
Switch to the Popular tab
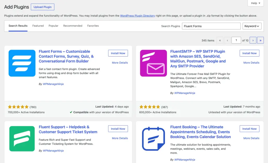[x=53, y=26]
